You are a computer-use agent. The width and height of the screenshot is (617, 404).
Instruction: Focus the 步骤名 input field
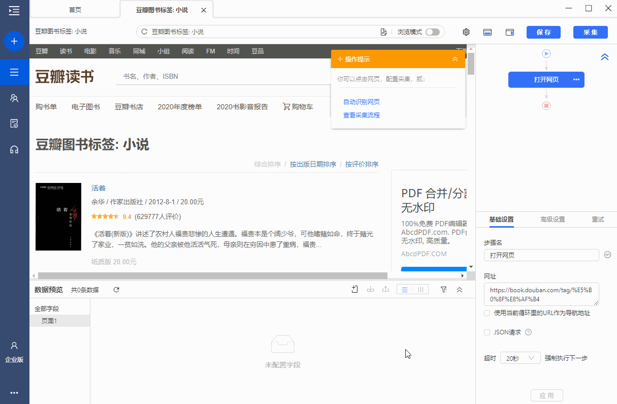pos(541,255)
